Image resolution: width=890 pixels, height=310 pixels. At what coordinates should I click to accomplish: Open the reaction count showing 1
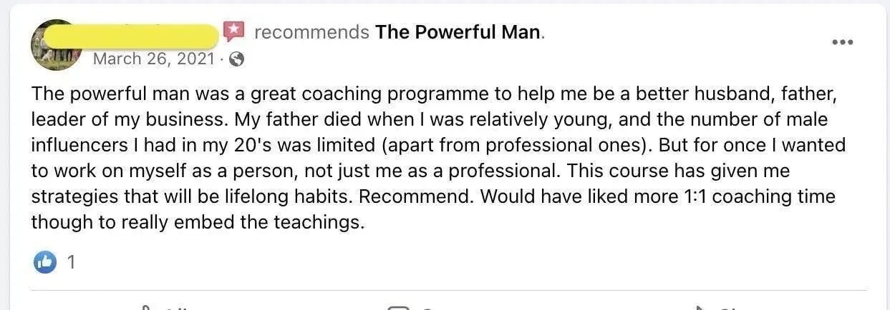pos(71,263)
